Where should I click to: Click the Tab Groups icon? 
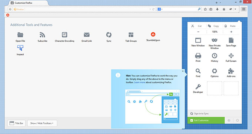[x=131, y=35]
